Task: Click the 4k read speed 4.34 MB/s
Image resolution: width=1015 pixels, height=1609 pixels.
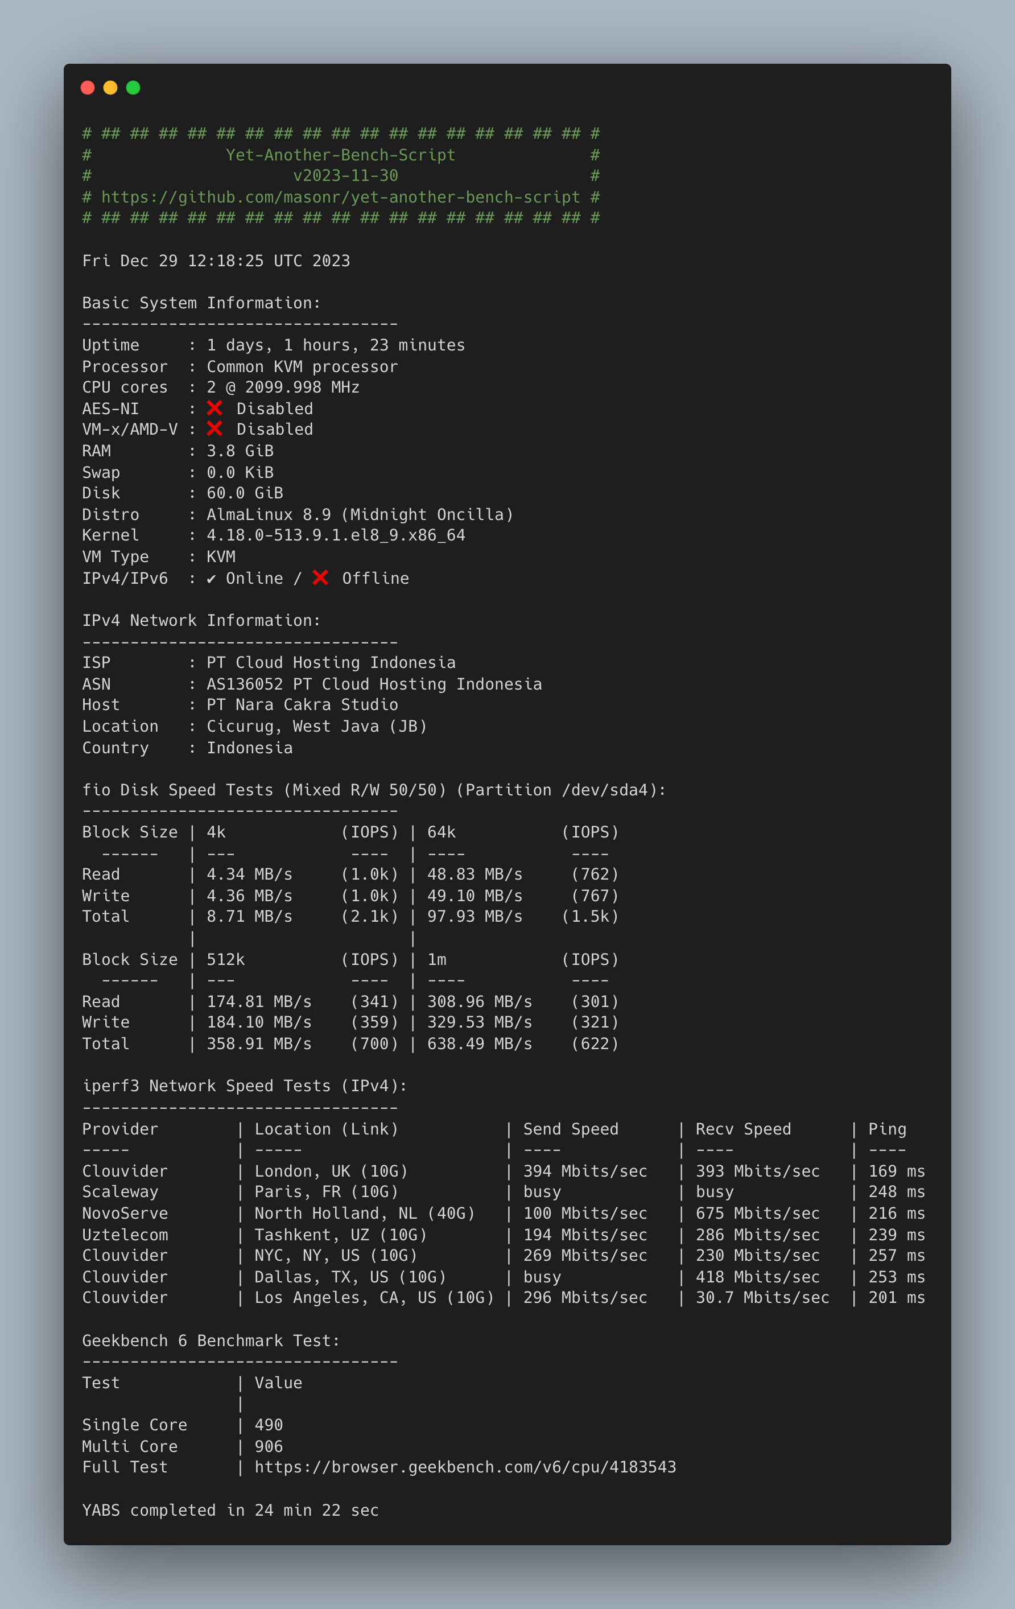Action: tap(249, 874)
